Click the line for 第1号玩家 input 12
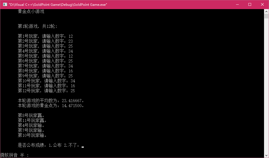269x158 pixels. (45, 36)
